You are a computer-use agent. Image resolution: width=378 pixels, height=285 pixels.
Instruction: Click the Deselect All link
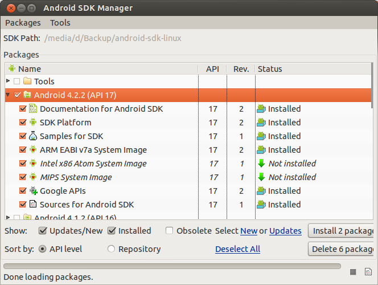coord(237,249)
